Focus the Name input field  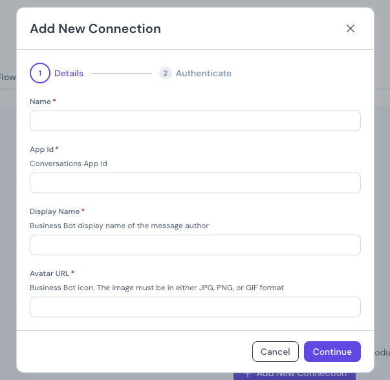pyautogui.click(x=195, y=121)
